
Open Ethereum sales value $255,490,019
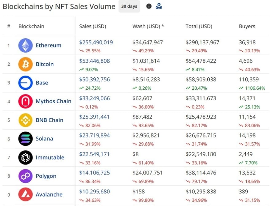click(96, 42)
